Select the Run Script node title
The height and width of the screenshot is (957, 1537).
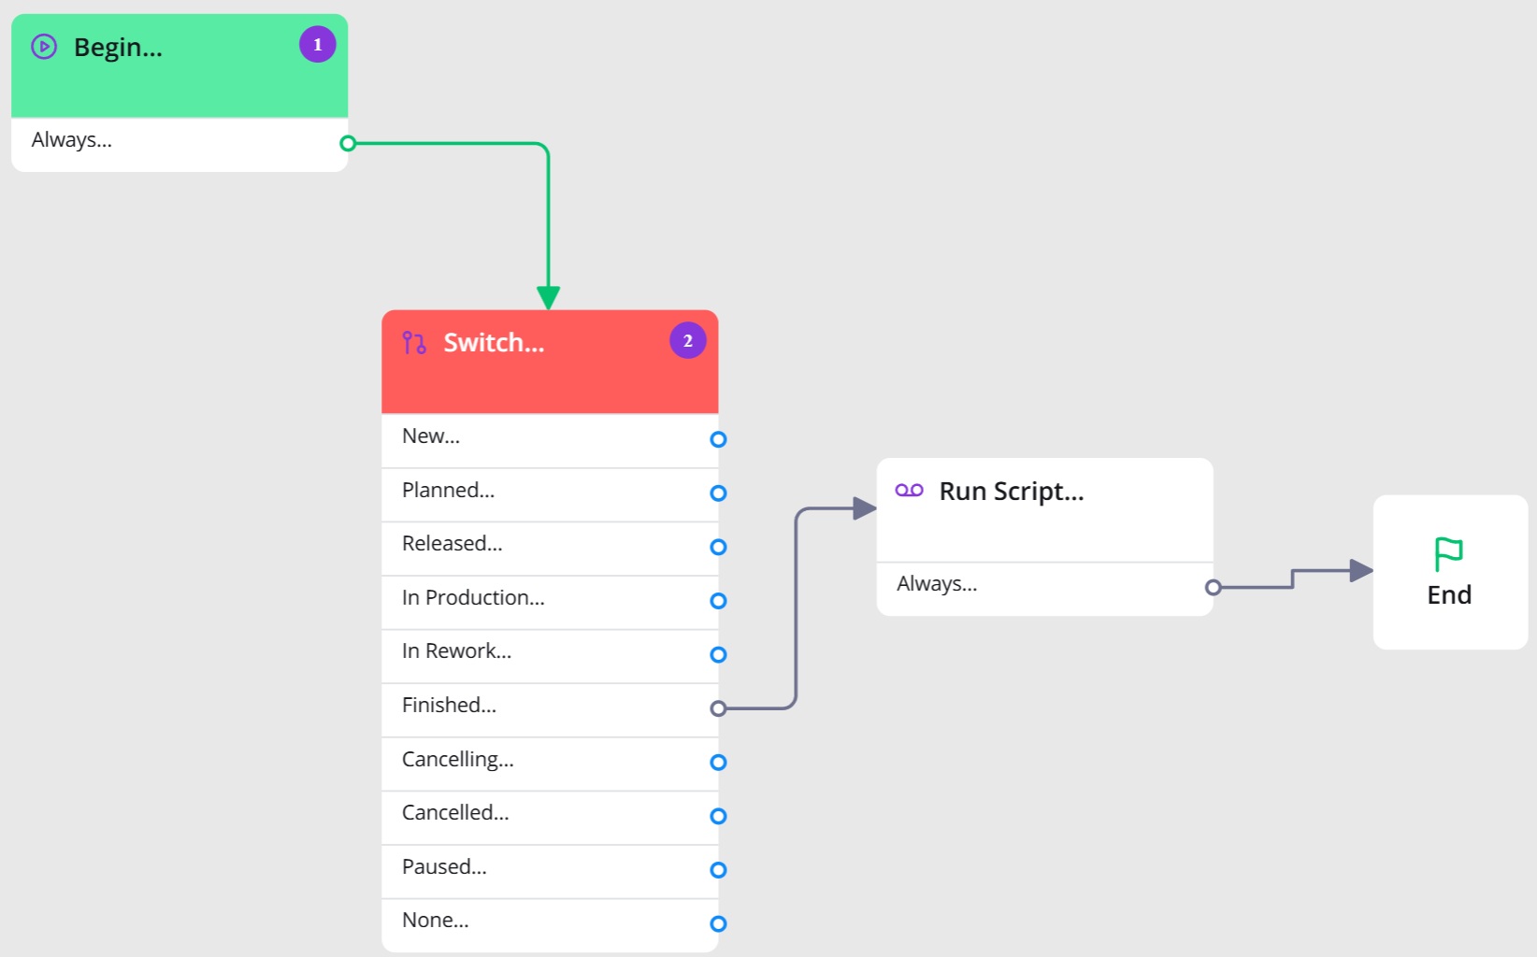click(x=1012, y=492)
